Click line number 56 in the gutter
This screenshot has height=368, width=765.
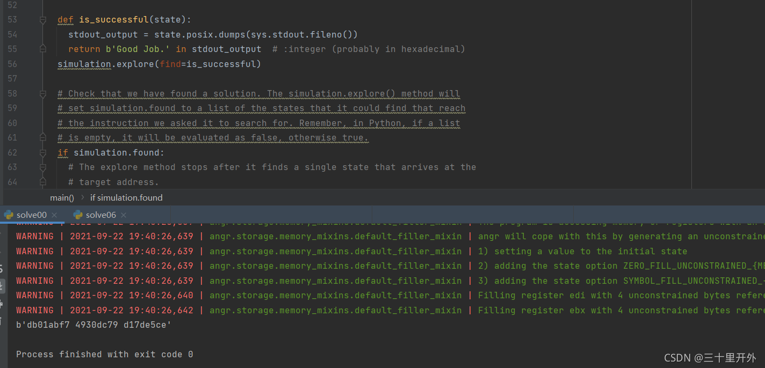(12, 64)
